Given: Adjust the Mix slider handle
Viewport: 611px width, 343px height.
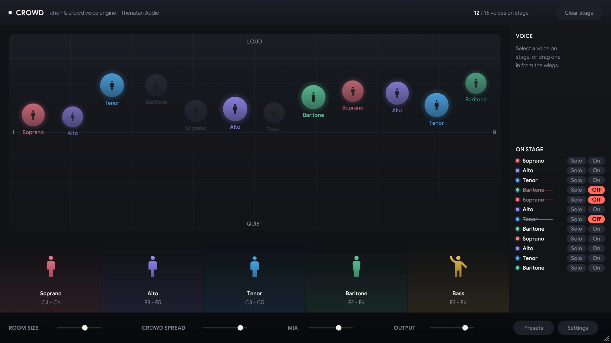Looking at the screenshot, I should click(338, 328).
